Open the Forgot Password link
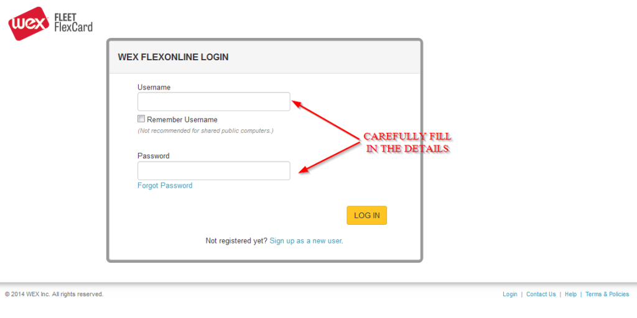The width and height of the screenshot is (637, 318). pos(165,186)
